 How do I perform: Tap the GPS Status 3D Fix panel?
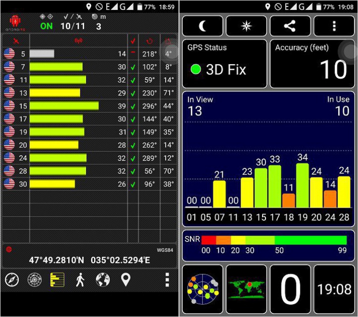[x=225, y=64]
